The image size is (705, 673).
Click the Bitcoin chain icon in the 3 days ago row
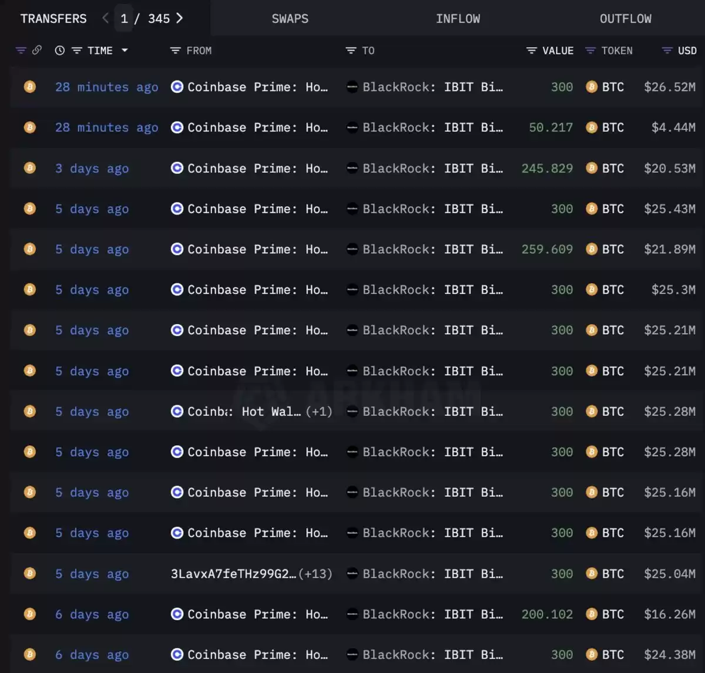coord(30,169)
